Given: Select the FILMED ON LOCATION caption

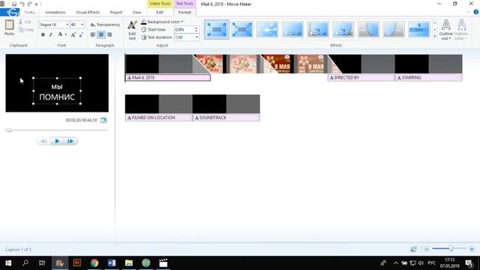Looking at the screenshot, I should pyautogui.click(x=159, y=118).
